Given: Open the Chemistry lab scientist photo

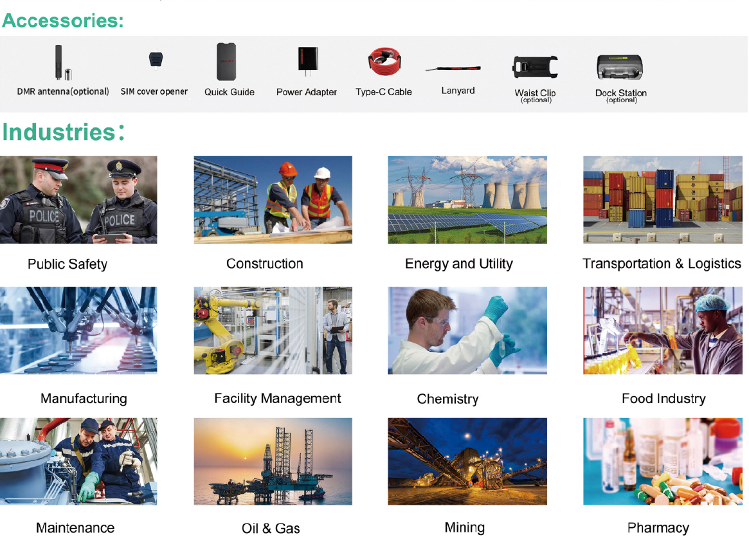Looking at the screenshot, I should pyautogui.click(x=467, y=330).
